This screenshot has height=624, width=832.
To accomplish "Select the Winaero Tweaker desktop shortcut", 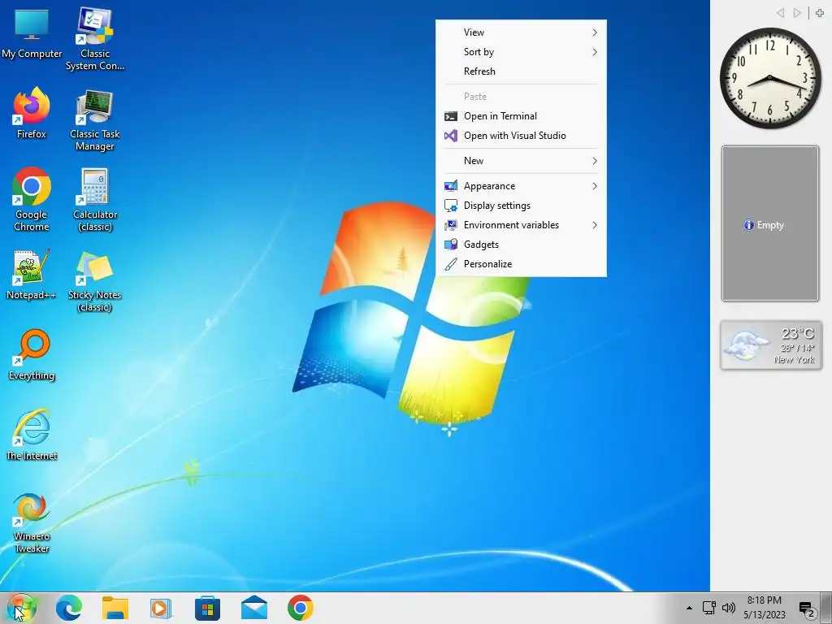I will 32,522.
